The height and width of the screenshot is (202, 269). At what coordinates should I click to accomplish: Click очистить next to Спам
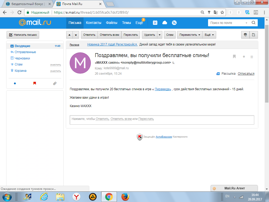[56, 65]
